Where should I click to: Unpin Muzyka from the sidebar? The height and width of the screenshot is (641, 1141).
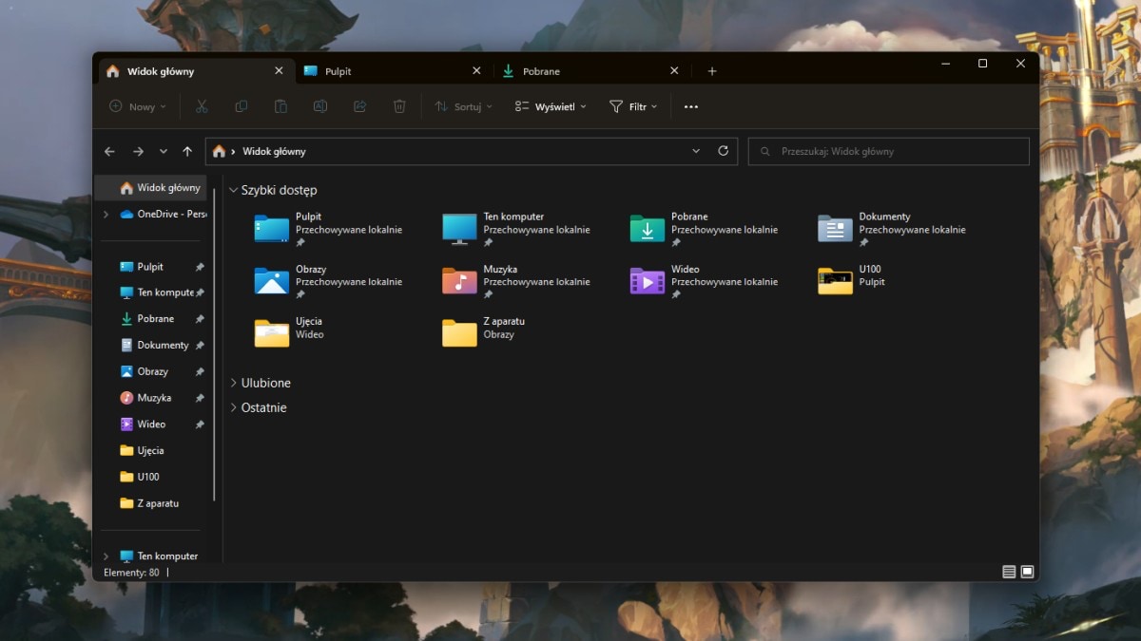click(198, 397)
